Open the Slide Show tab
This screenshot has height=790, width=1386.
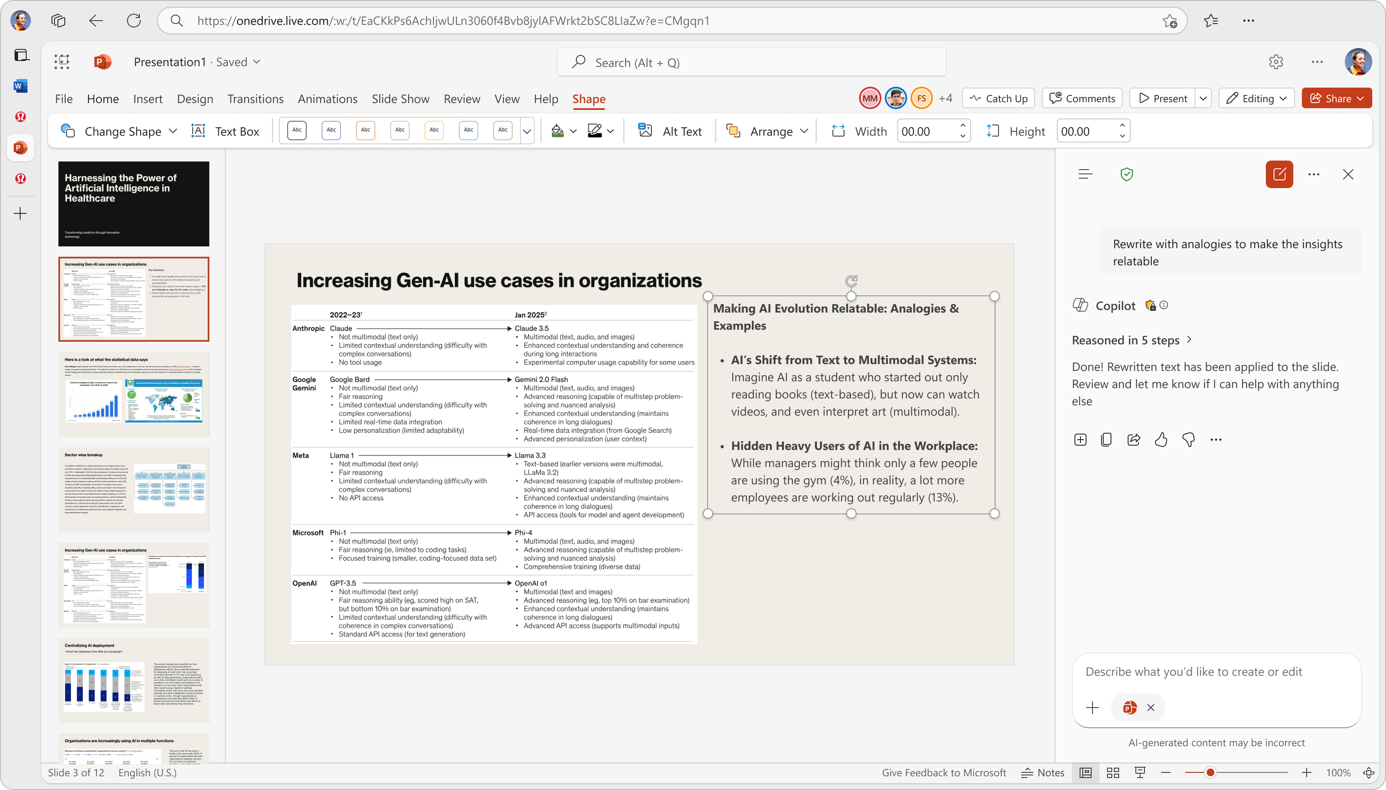pyautogui.click(x=400, y=99)
